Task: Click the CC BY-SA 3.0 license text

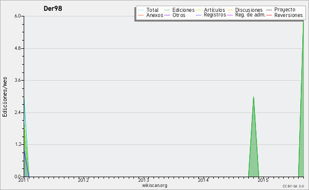Action: (x=293, y=186)
